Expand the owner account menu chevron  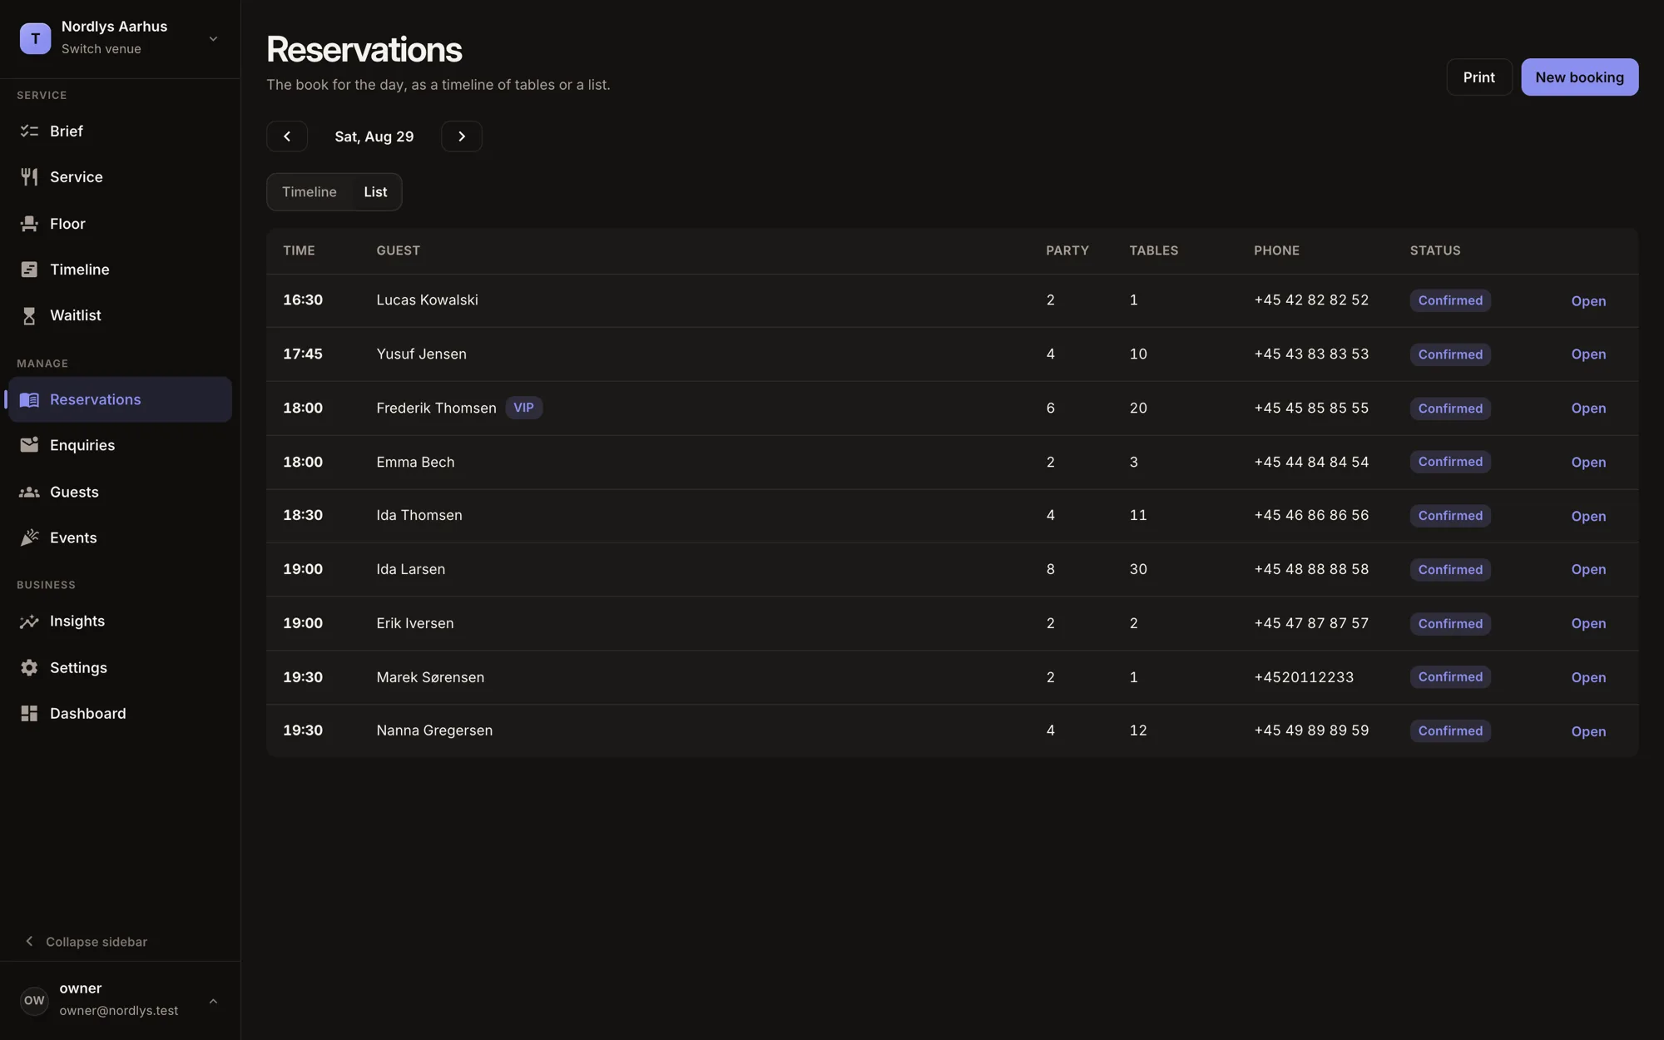coord(213,1001)
